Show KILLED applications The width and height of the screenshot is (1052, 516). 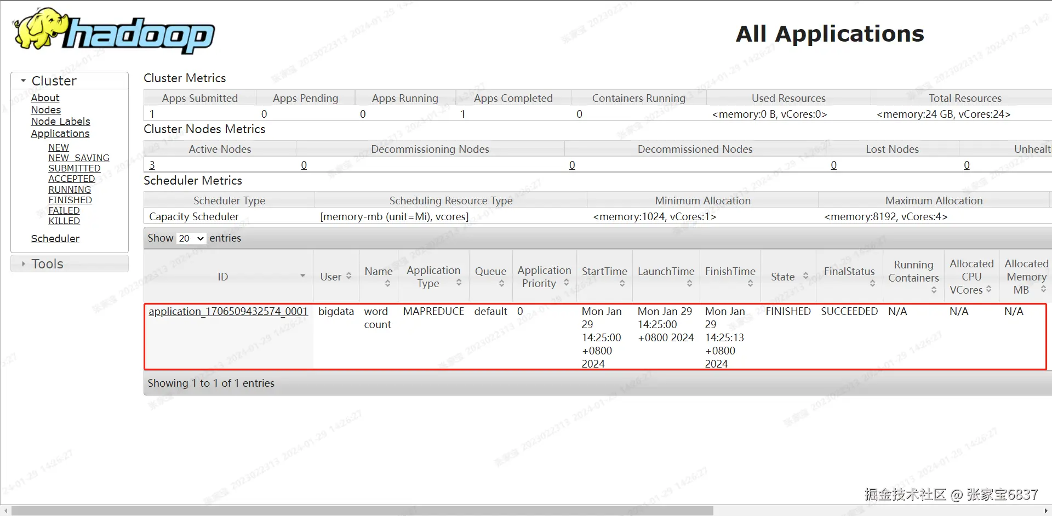[64, 221]
